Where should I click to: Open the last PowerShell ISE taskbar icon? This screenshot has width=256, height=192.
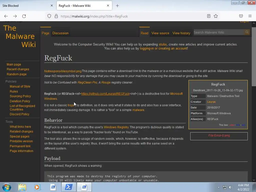click(84, 187)
